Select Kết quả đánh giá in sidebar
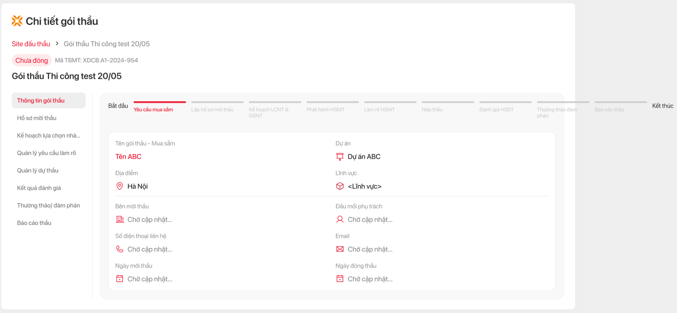 tap(39, 188)
